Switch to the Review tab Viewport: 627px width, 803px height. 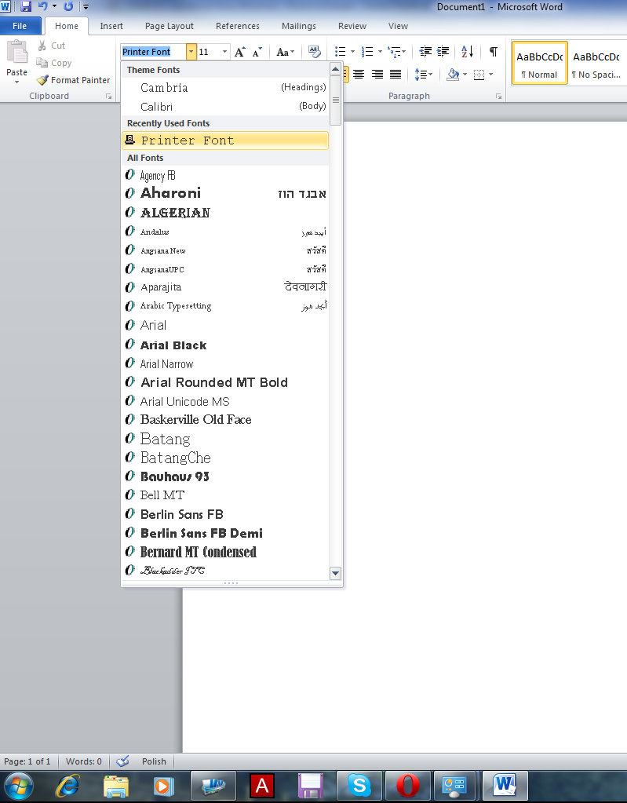coord(352,26)
